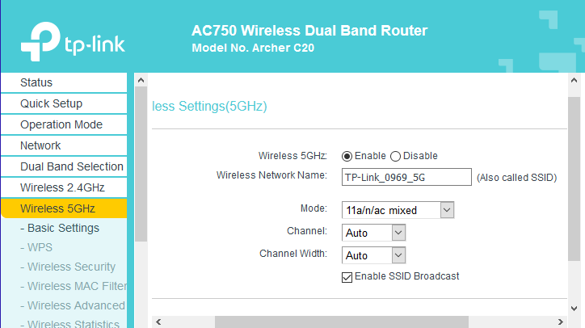585x328 pixels.
Task: Open Wireless 2.4GHz settings menu
Action: pos(63,187)
